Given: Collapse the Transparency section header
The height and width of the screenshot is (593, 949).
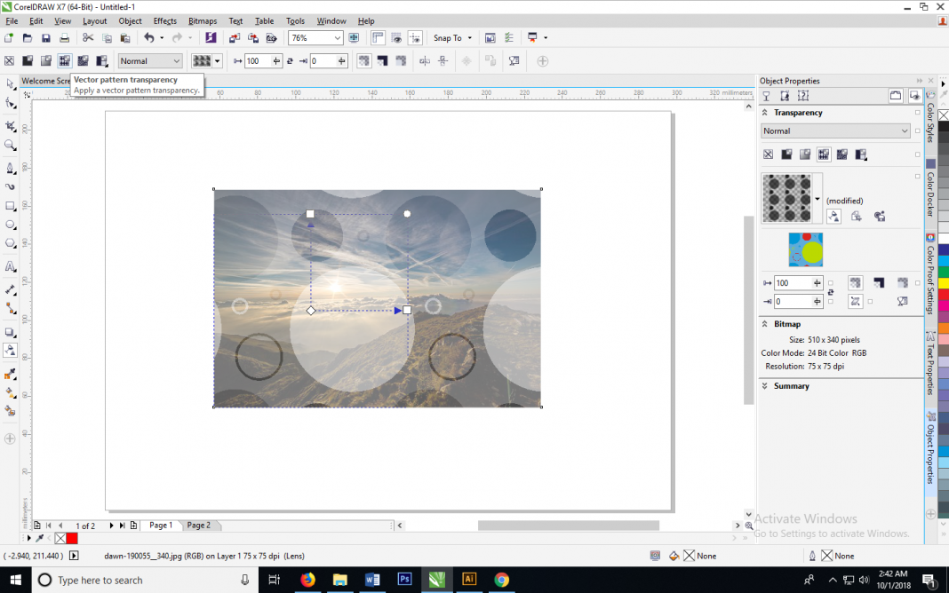Looking at the screenshot, I should [x=766, y=112].
